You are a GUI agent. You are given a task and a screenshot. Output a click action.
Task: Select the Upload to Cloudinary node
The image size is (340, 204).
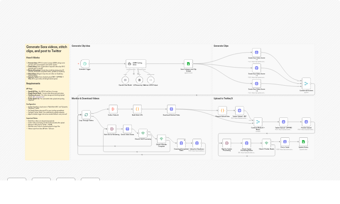tap(197, 143)
